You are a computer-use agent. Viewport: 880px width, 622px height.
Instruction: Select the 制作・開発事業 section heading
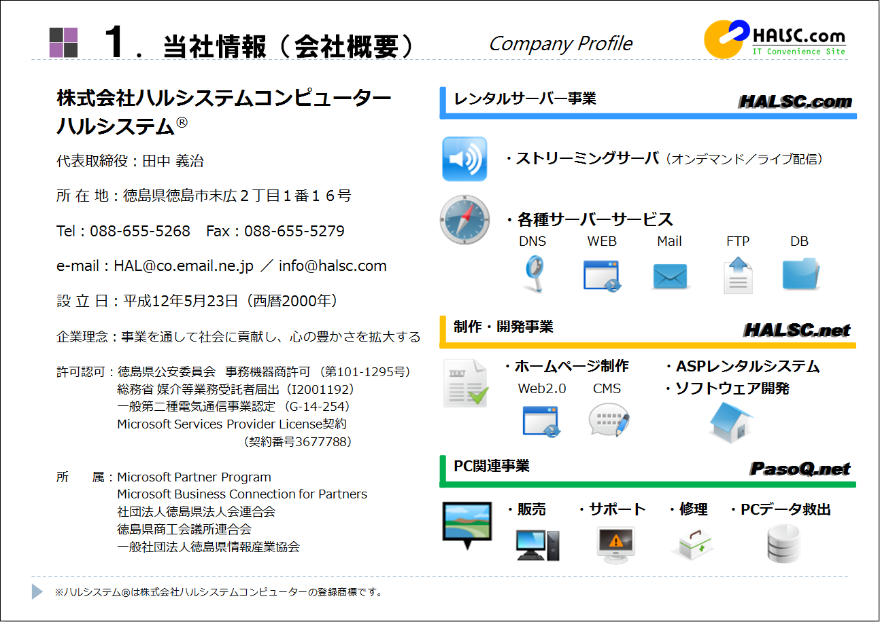(x=503, y=327)
